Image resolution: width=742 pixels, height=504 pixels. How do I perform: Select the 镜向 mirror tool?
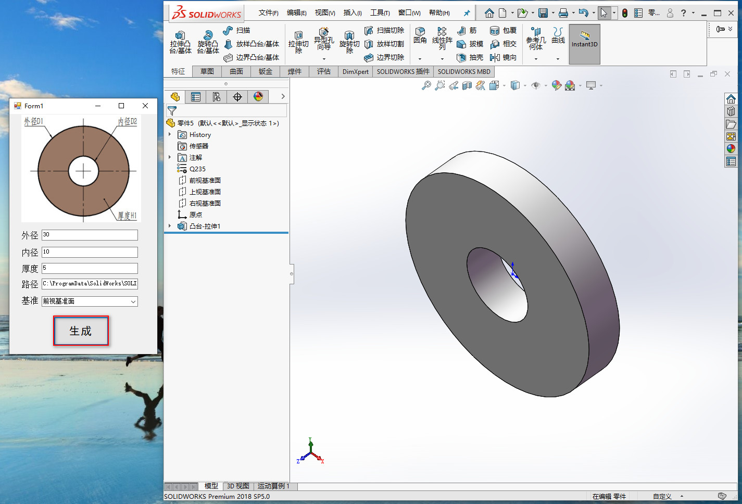coord(503,57)
